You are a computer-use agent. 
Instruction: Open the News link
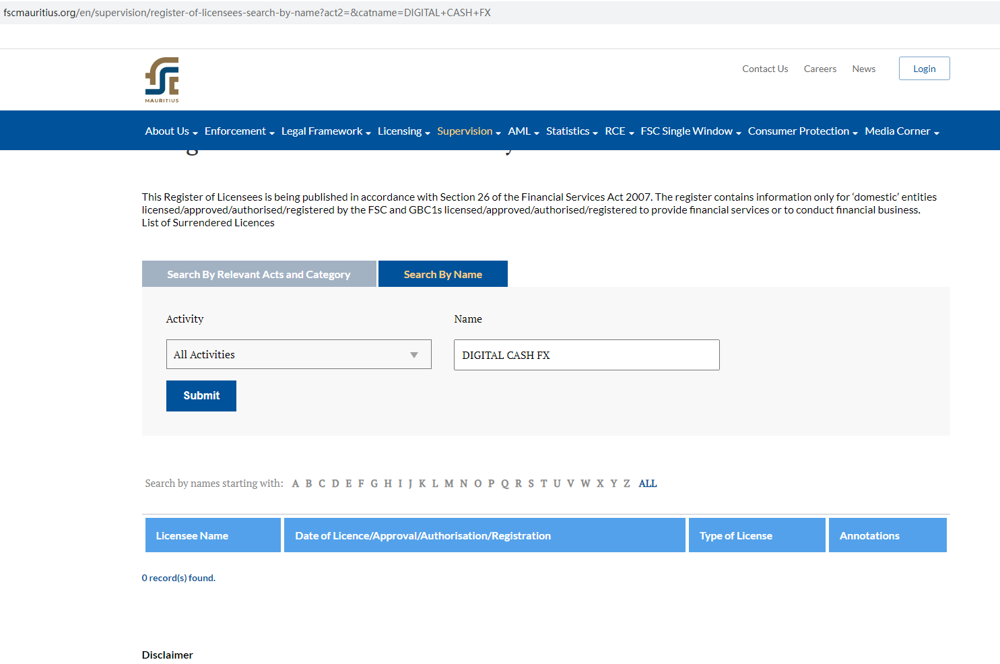863,69
